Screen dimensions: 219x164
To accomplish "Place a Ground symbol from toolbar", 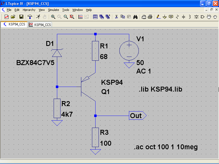I will [x=165, y=17].
